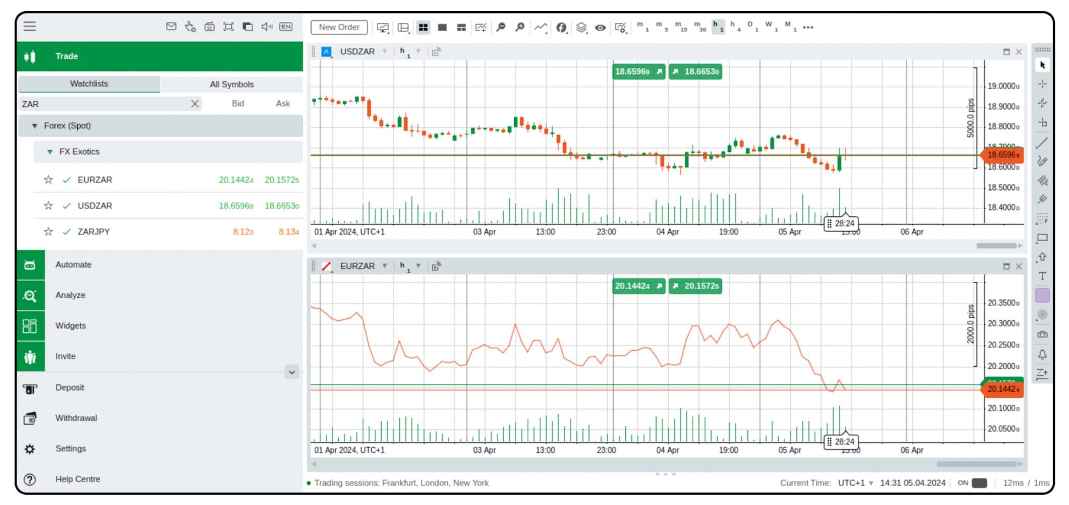Open the Analyze section

(160, 295)
